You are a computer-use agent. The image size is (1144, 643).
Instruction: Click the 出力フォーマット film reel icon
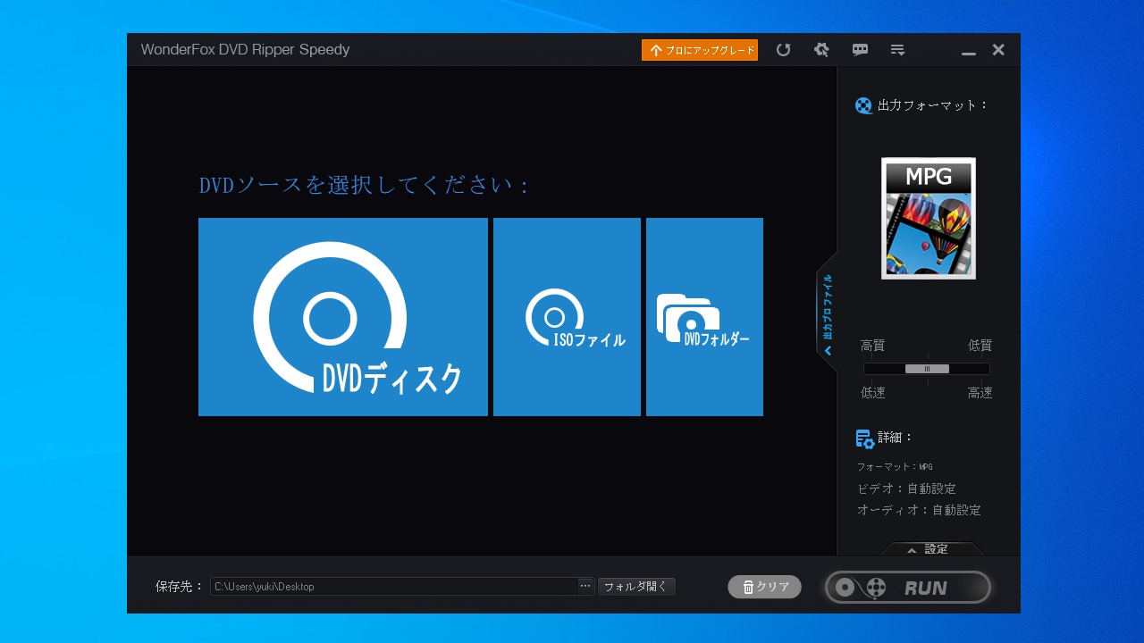pos(863,105)
